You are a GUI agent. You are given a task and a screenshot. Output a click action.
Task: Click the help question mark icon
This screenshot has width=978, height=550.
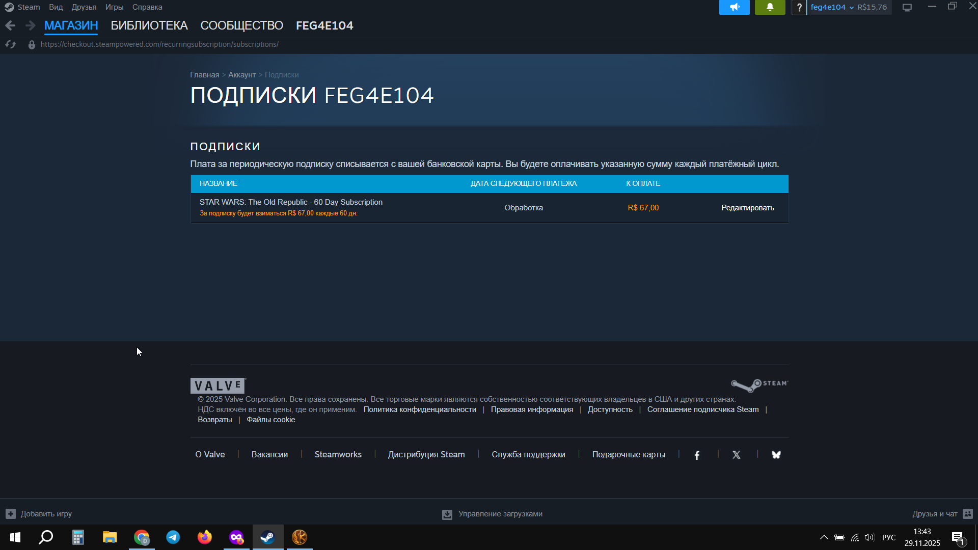(799, 7)
